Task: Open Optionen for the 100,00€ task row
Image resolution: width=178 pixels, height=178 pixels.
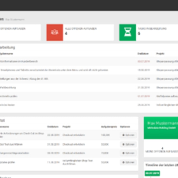Action: pos(128,135)
